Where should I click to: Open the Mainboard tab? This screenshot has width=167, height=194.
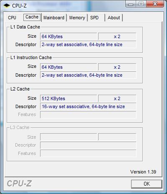(54, 18)
